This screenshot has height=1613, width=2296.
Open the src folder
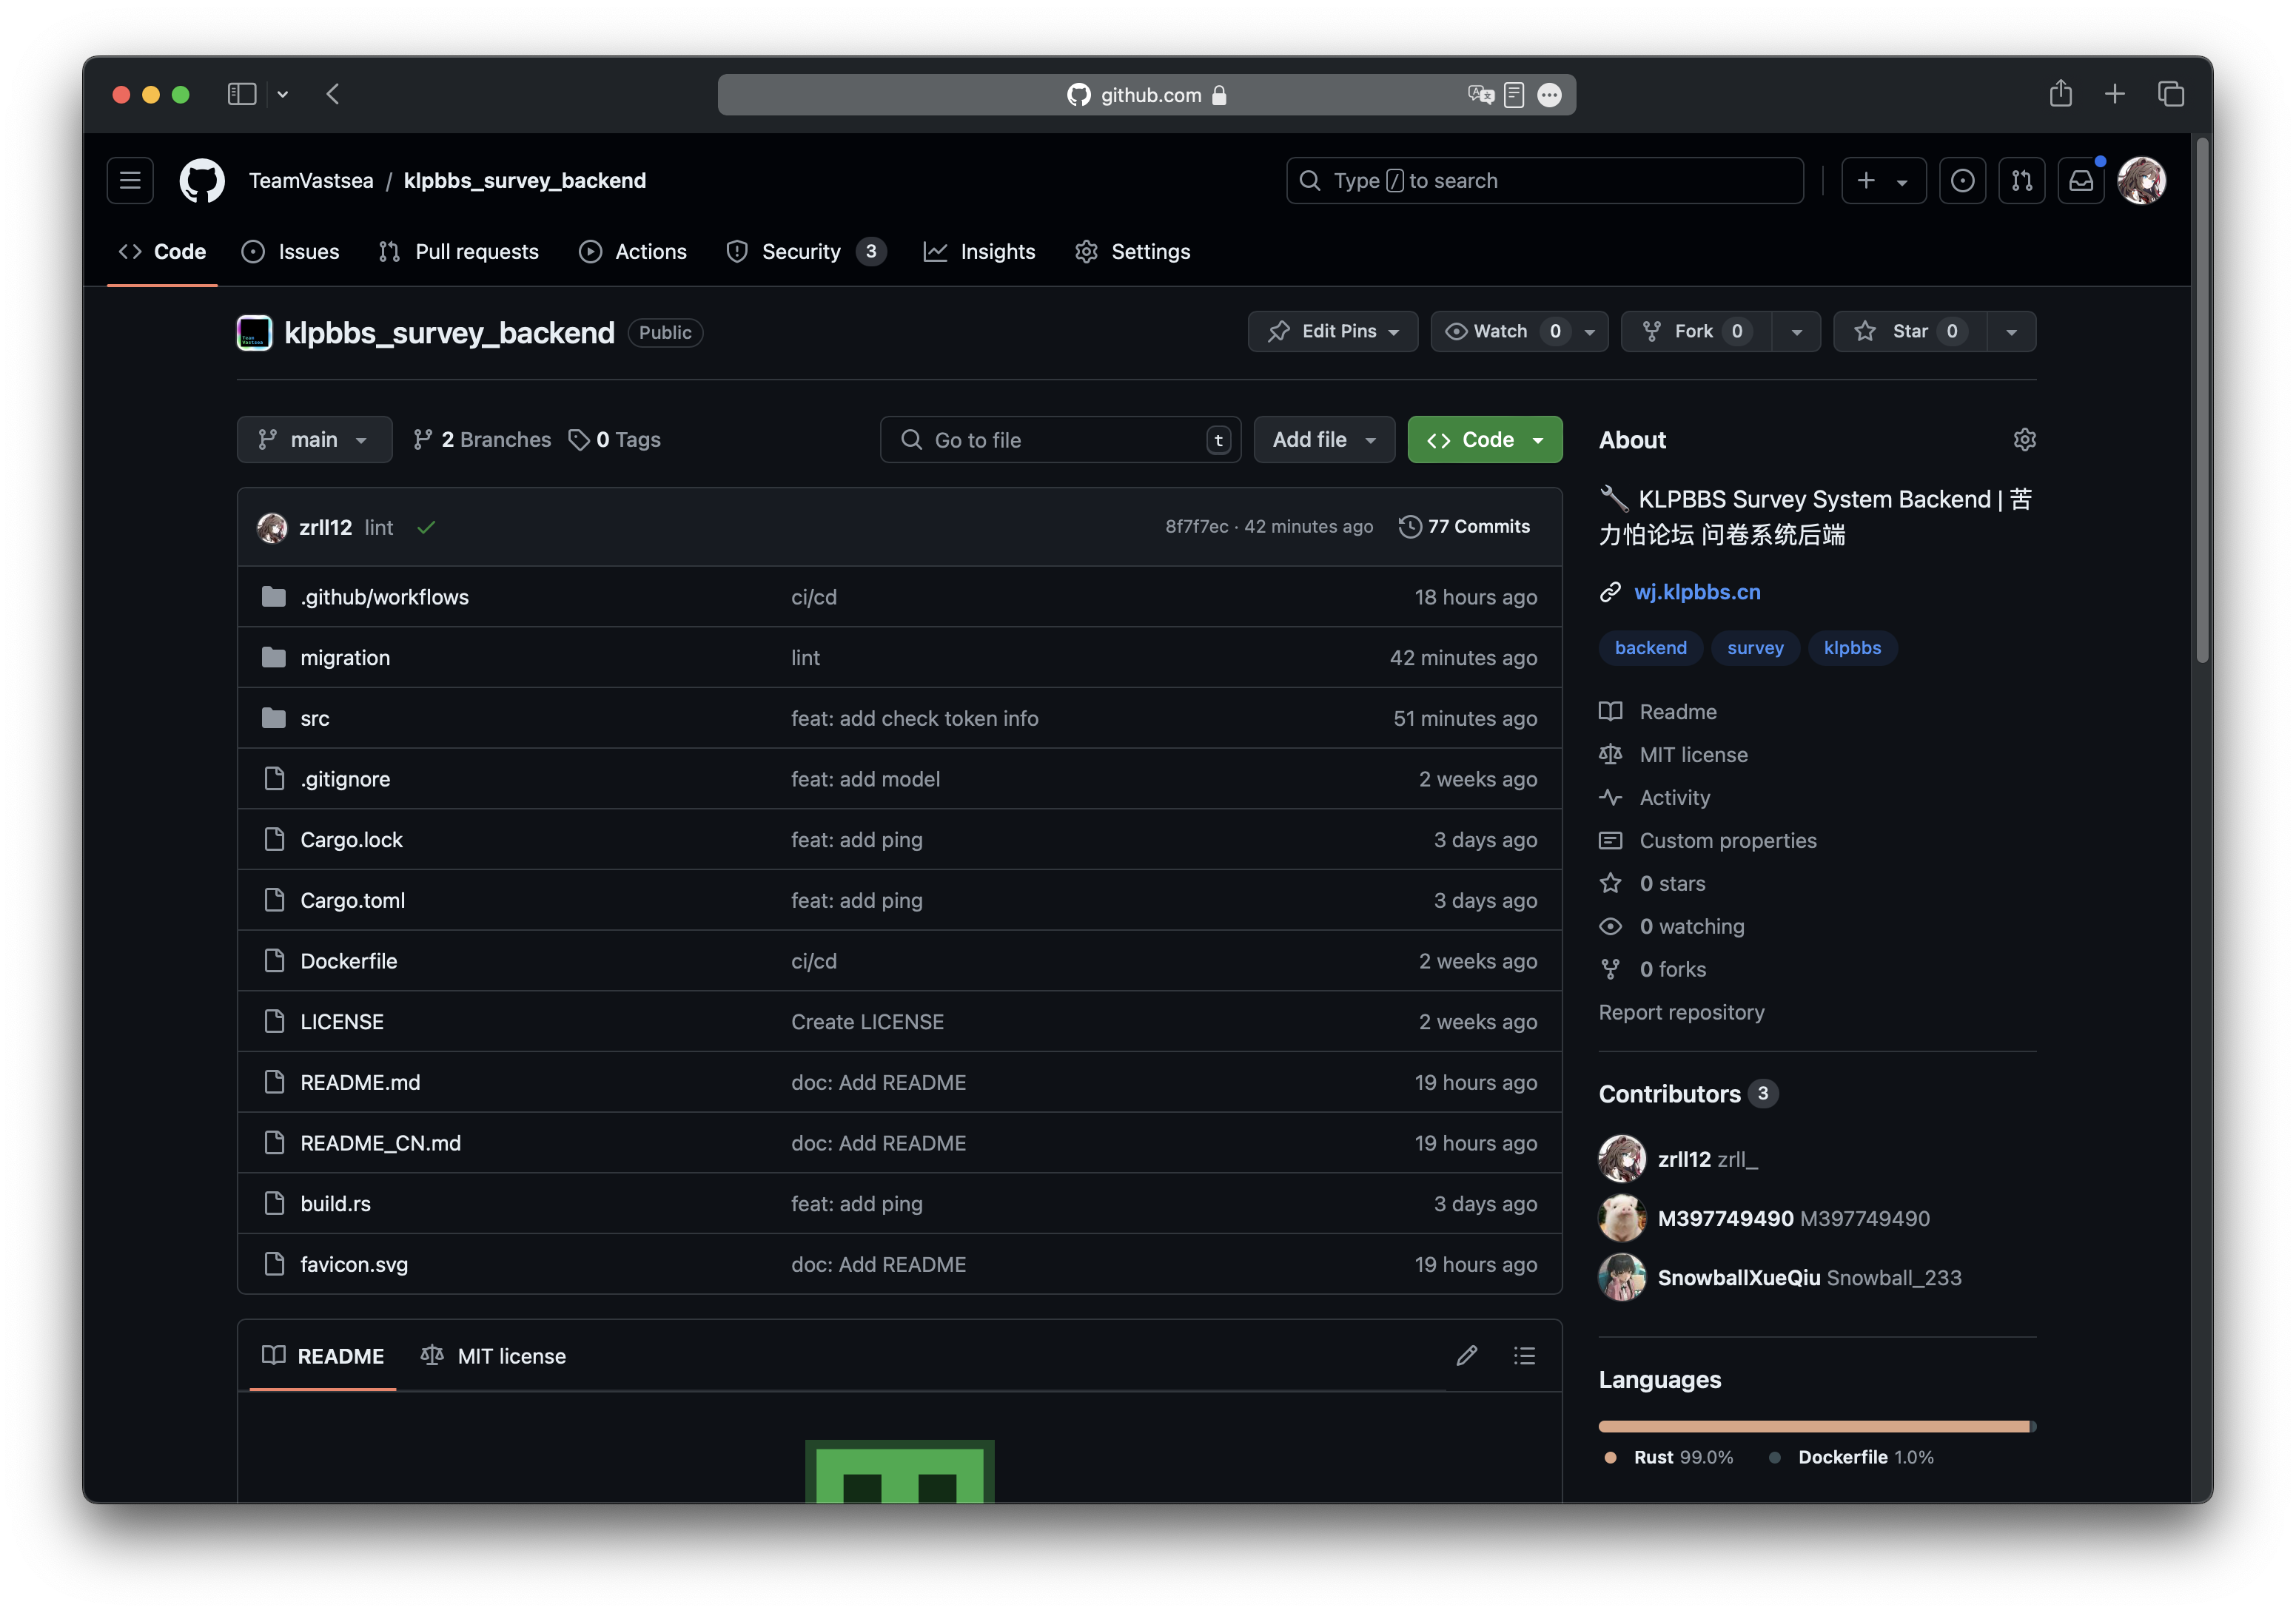pyautogui.click(x=314, y=718)
